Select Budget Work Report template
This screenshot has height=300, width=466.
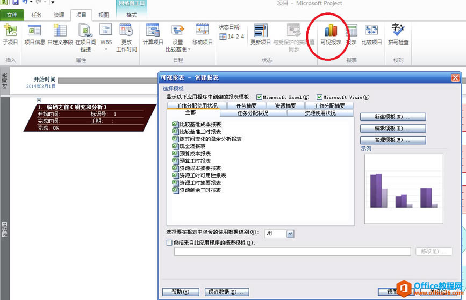click(x=192, y=161)
